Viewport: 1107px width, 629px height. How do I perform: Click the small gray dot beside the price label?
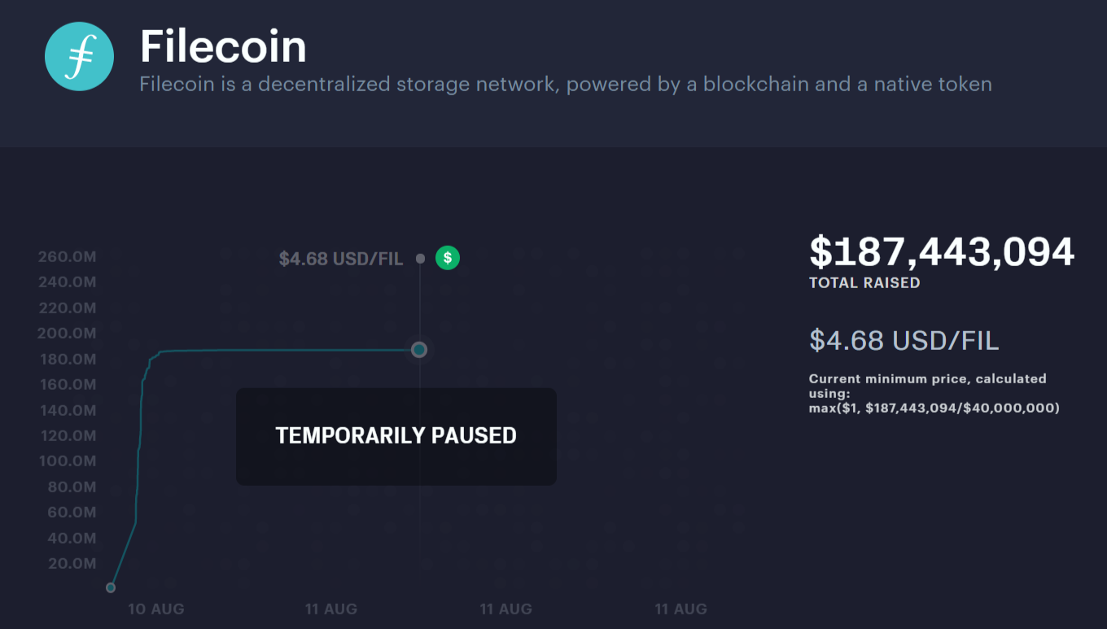(x=420, y=258)
